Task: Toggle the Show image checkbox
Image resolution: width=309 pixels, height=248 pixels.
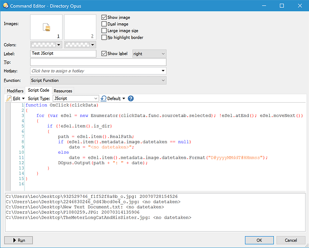Action: (x=104, y=17)
